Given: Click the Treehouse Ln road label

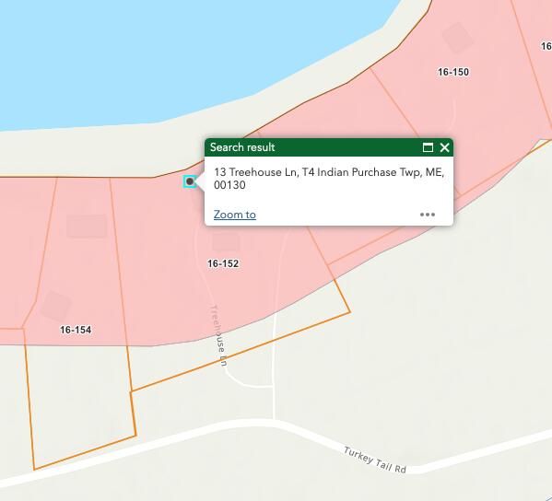Looking at the screenshot, I should tap(218, 335).
